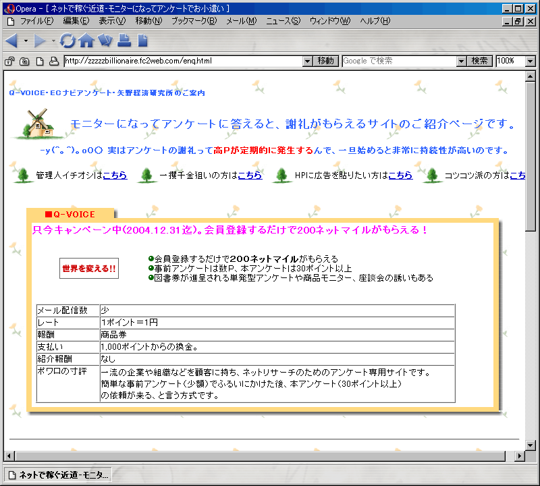Click the pink 只今キャンペーン中 headline text
The height and width of the screenshot is (486, 540).
(x=230, y=230)
